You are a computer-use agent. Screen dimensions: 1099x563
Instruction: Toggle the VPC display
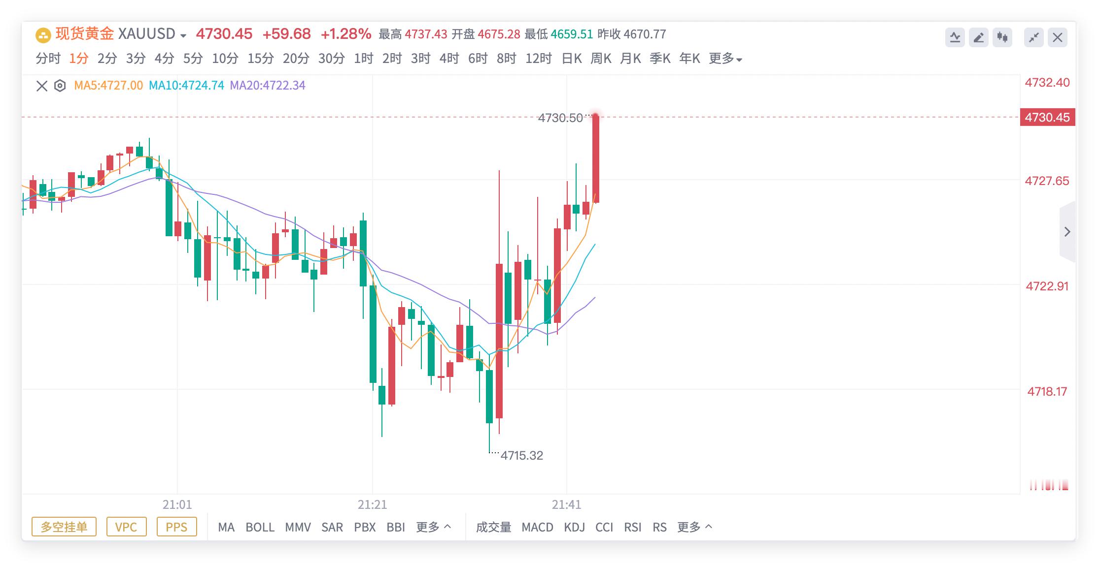pyautogui.click(x=126, y=527)
